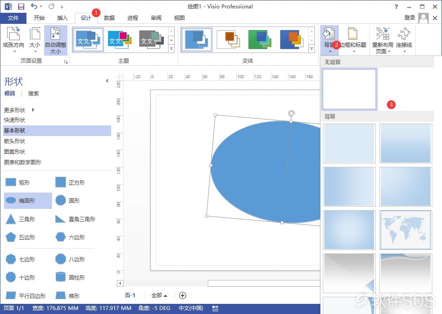
Task: Choose the world map background
Action: 405,230
